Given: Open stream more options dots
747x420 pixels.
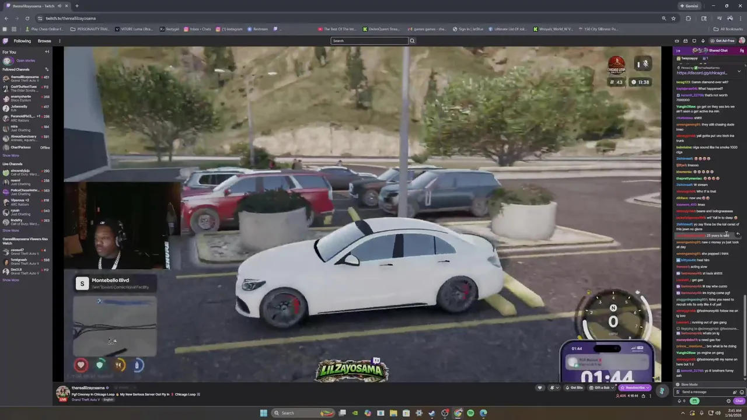Looking at the screenshot, I should pyautogui.click(x=651, y=396).
